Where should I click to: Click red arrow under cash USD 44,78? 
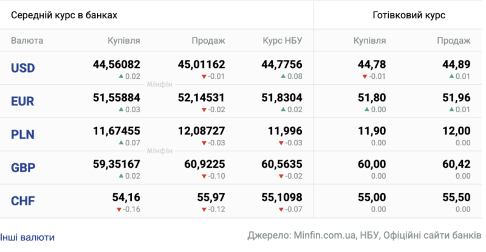pos(365,76)
